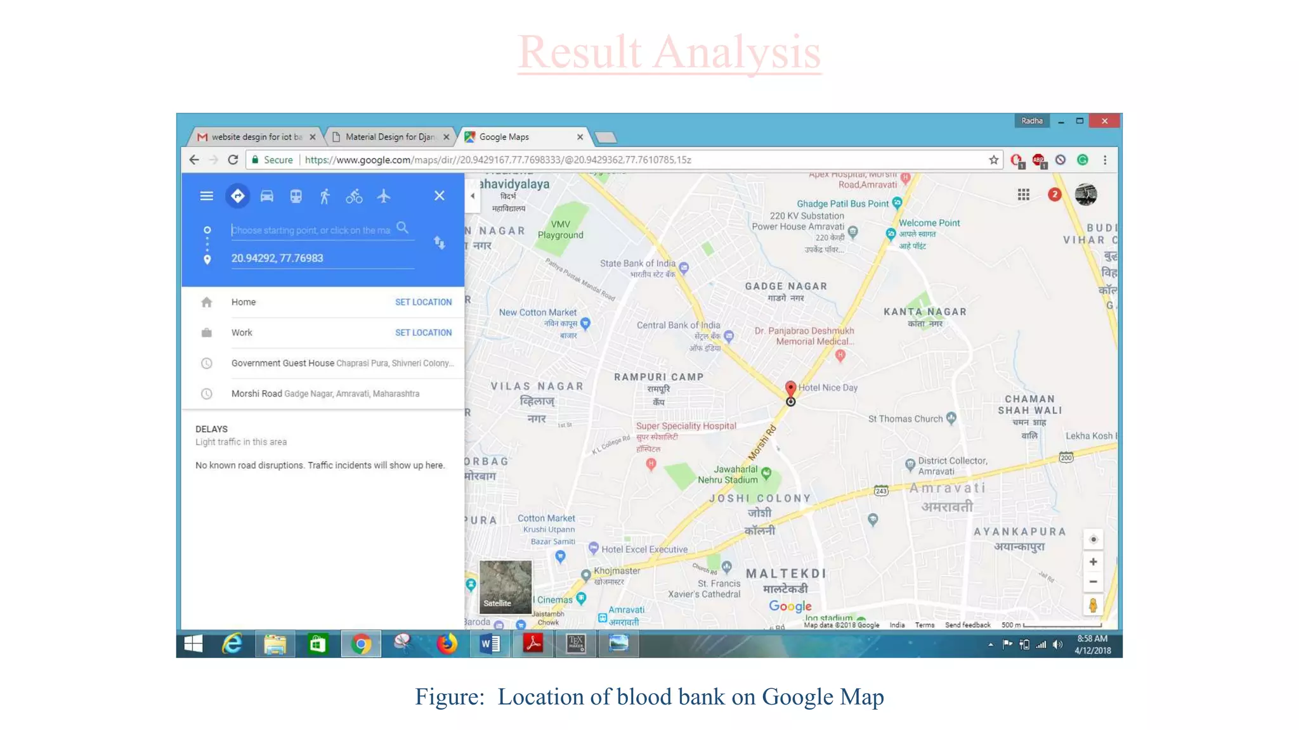Viewport: 1299px width, 730px height.
Task: Open Word from taskbar
Action: click(x=489, y=644)
